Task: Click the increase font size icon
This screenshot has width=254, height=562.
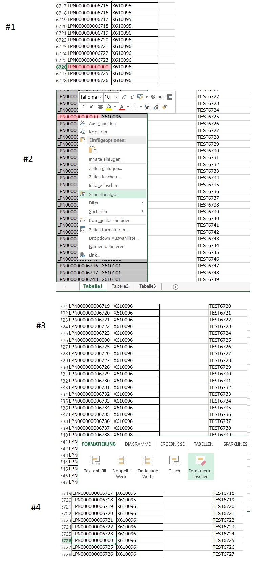Action: [124, 98]
